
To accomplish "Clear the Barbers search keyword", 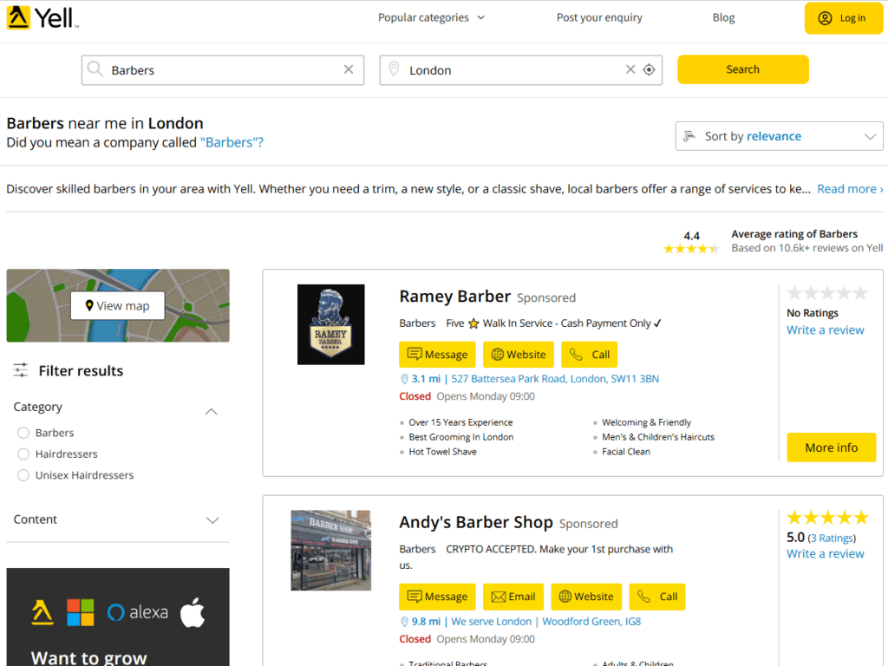I will [349, 69].
